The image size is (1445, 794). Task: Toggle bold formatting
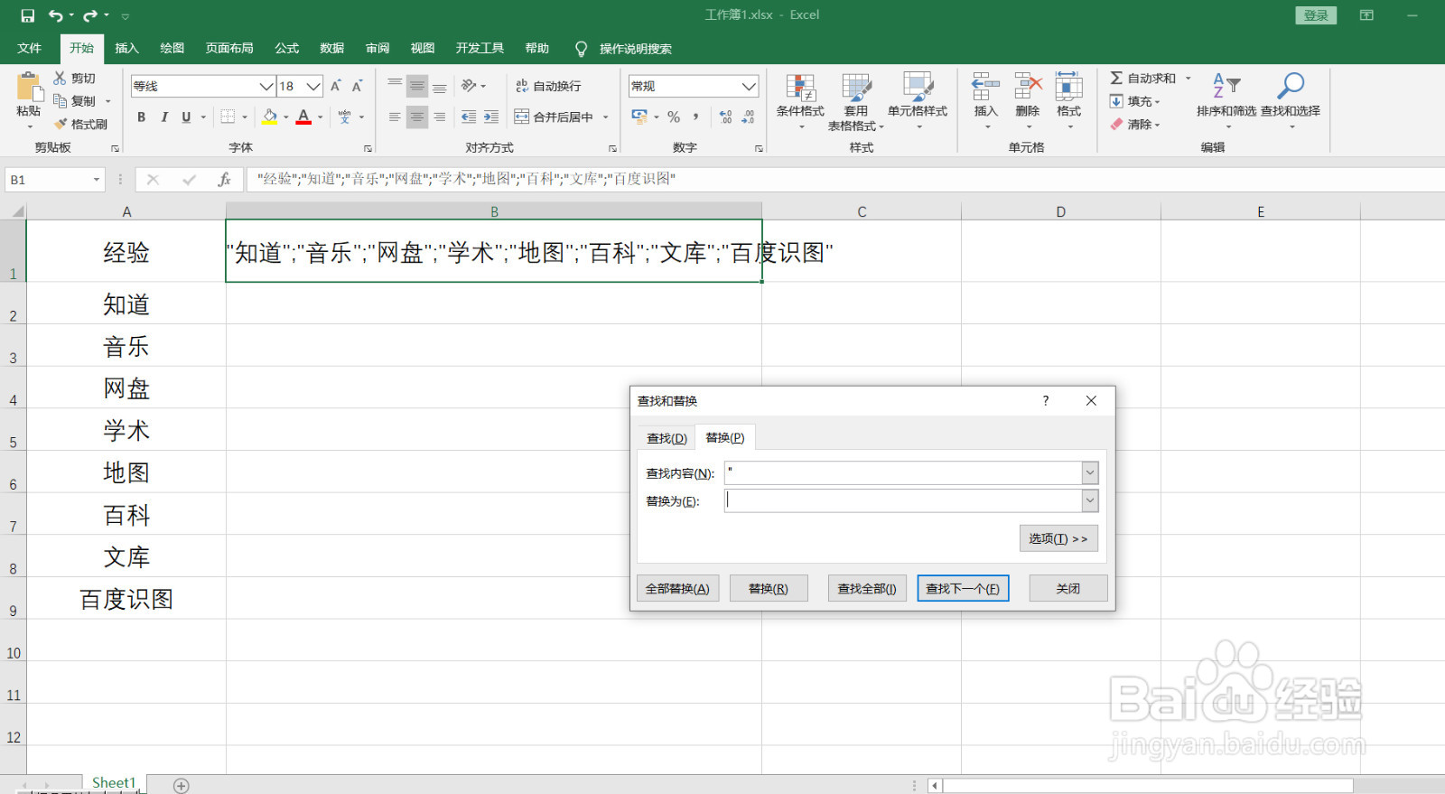pos(142,117)
